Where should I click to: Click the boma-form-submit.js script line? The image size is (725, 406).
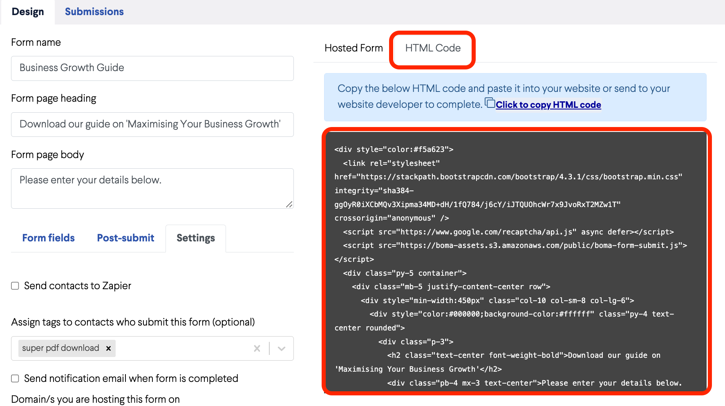pos(515,245)
